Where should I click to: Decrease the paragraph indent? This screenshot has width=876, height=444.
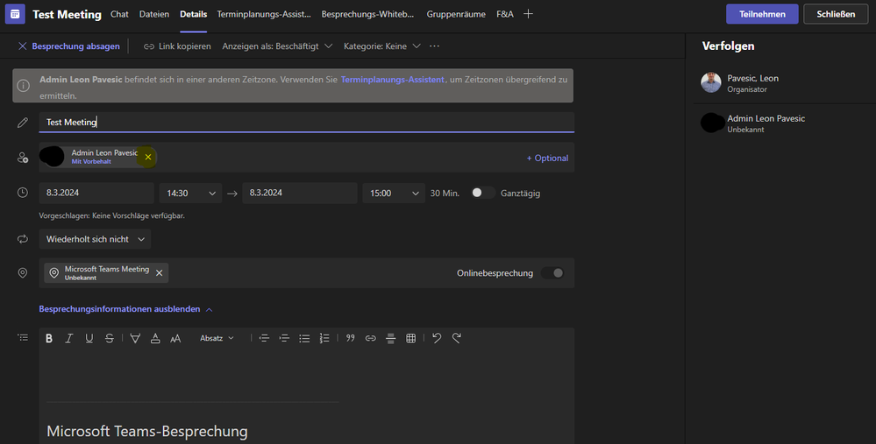click(x=264, y=338)
